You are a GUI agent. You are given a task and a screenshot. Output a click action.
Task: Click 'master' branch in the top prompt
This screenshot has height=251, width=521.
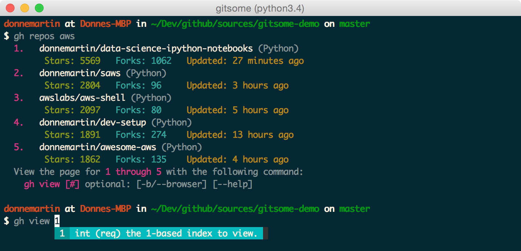pos(355,24)
